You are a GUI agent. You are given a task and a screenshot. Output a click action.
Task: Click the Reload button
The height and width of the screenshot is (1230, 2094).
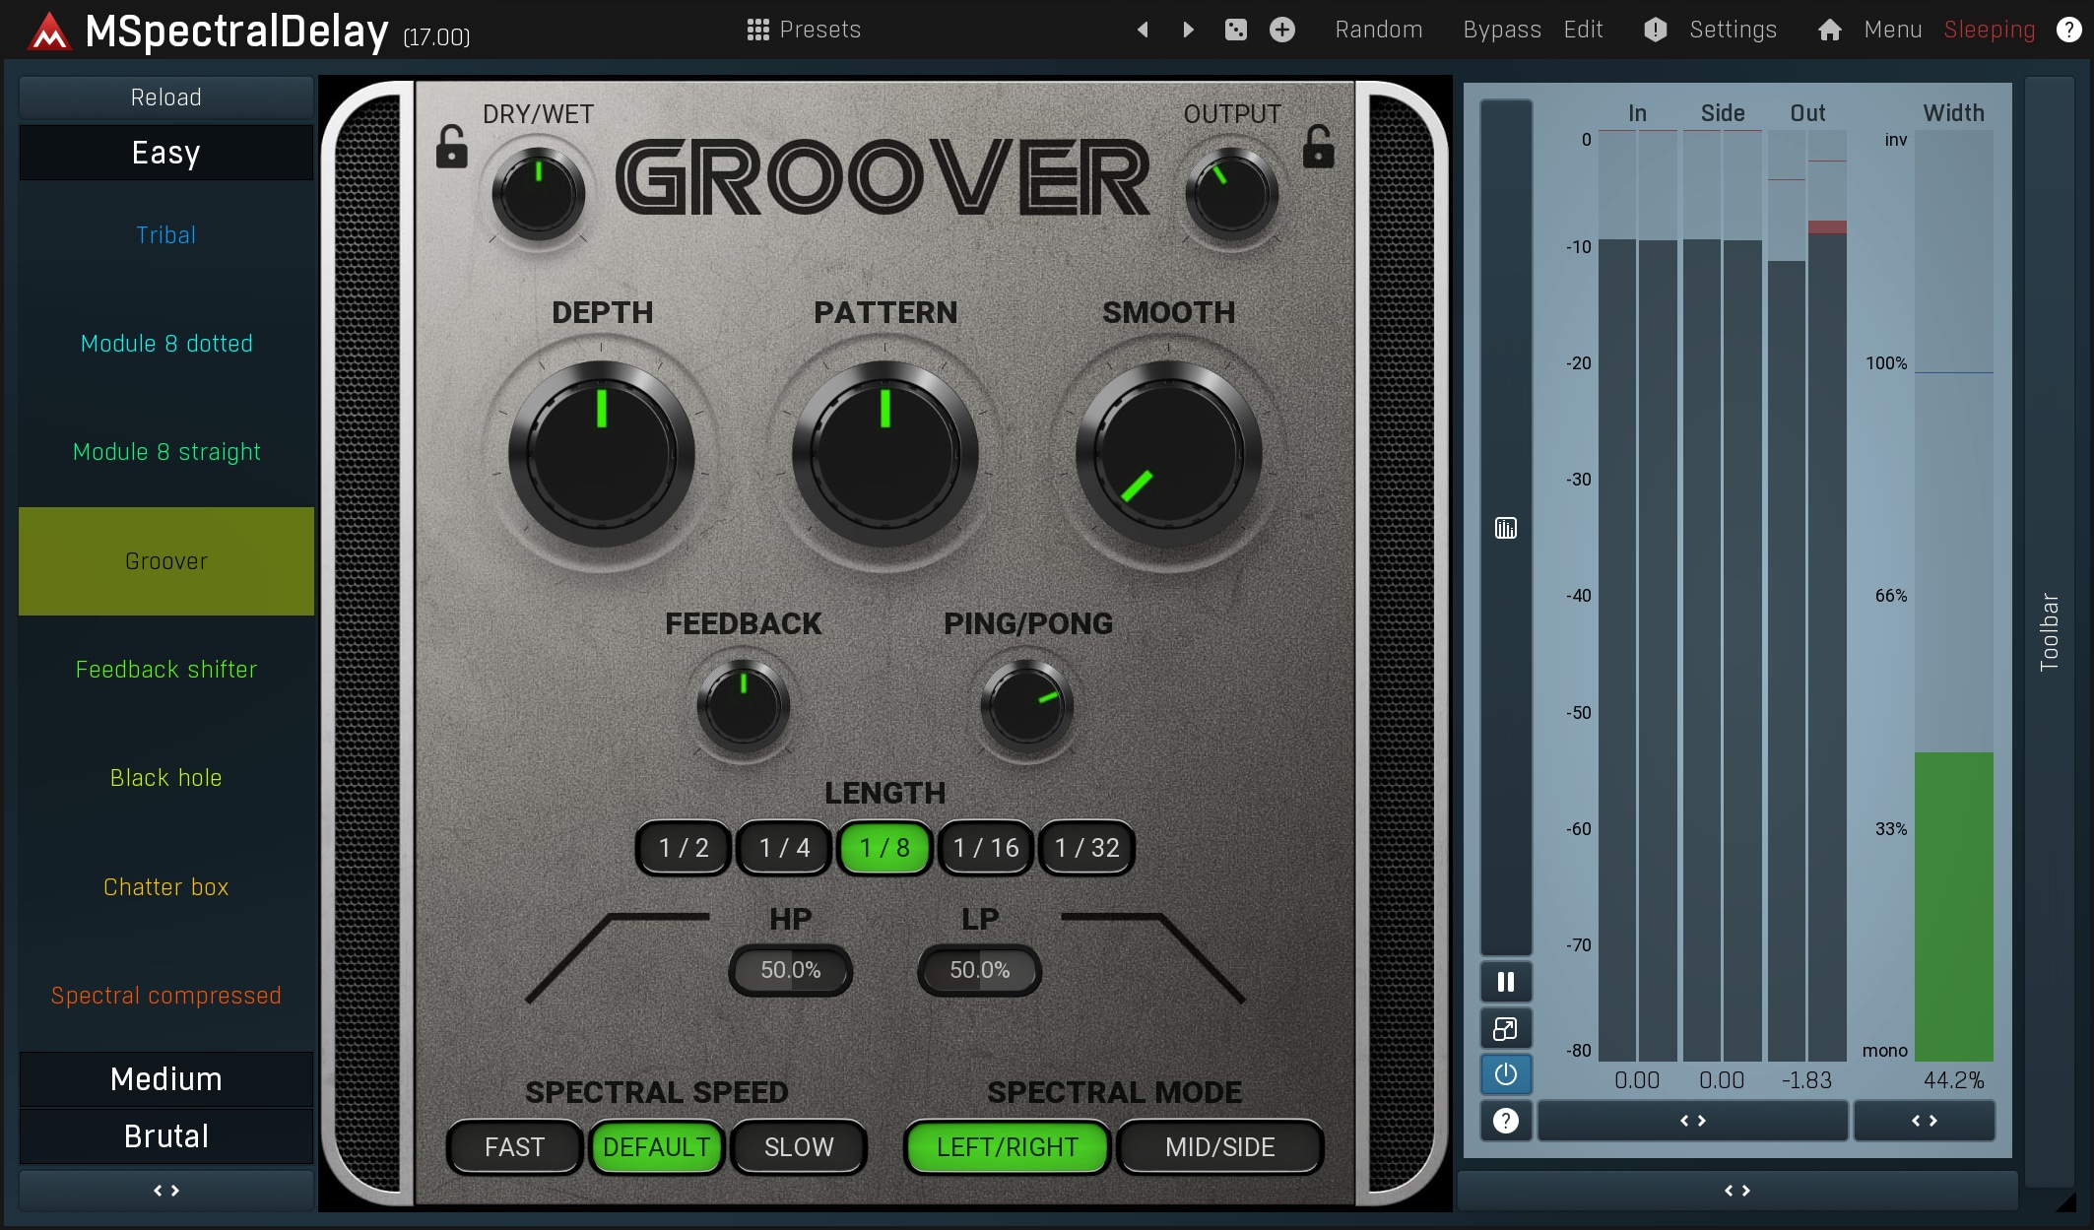pos(166,97)
